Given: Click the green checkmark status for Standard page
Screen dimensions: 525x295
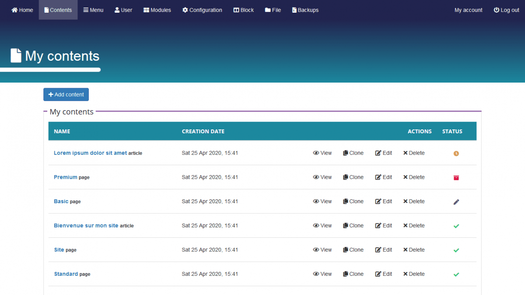Looking at the screenshot, I should coord(456,274).
